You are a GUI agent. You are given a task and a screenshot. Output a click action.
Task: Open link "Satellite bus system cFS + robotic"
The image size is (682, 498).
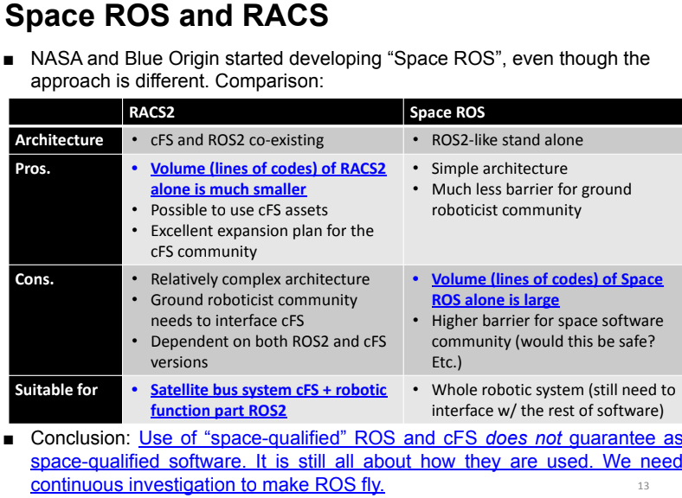tap(269, 390)
